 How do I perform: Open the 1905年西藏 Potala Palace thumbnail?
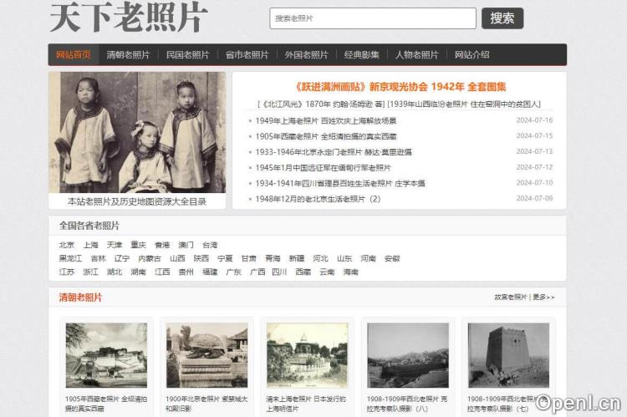point(106,355)
